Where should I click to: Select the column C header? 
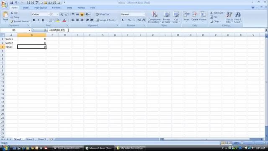pos(52,35)
